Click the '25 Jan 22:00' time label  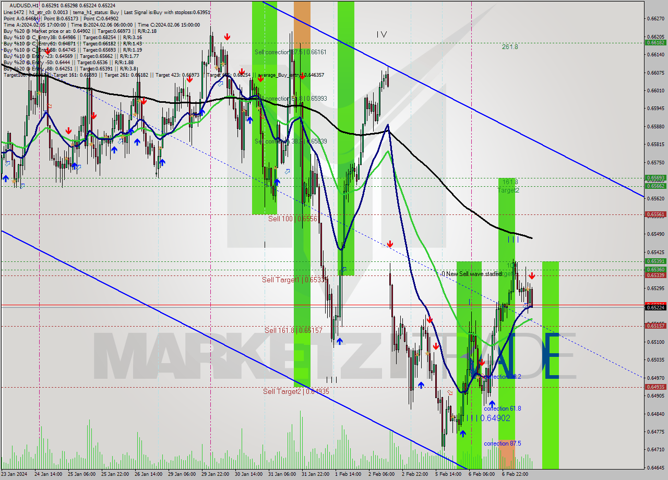coord(115,474)
